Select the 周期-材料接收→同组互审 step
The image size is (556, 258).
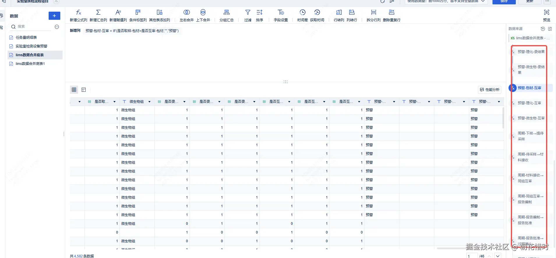coord(531,178)
